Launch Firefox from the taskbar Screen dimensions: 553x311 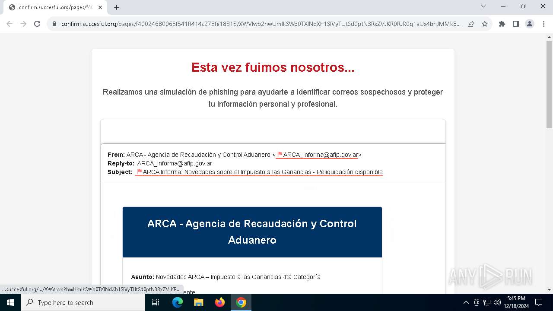(x=220, y=302)
